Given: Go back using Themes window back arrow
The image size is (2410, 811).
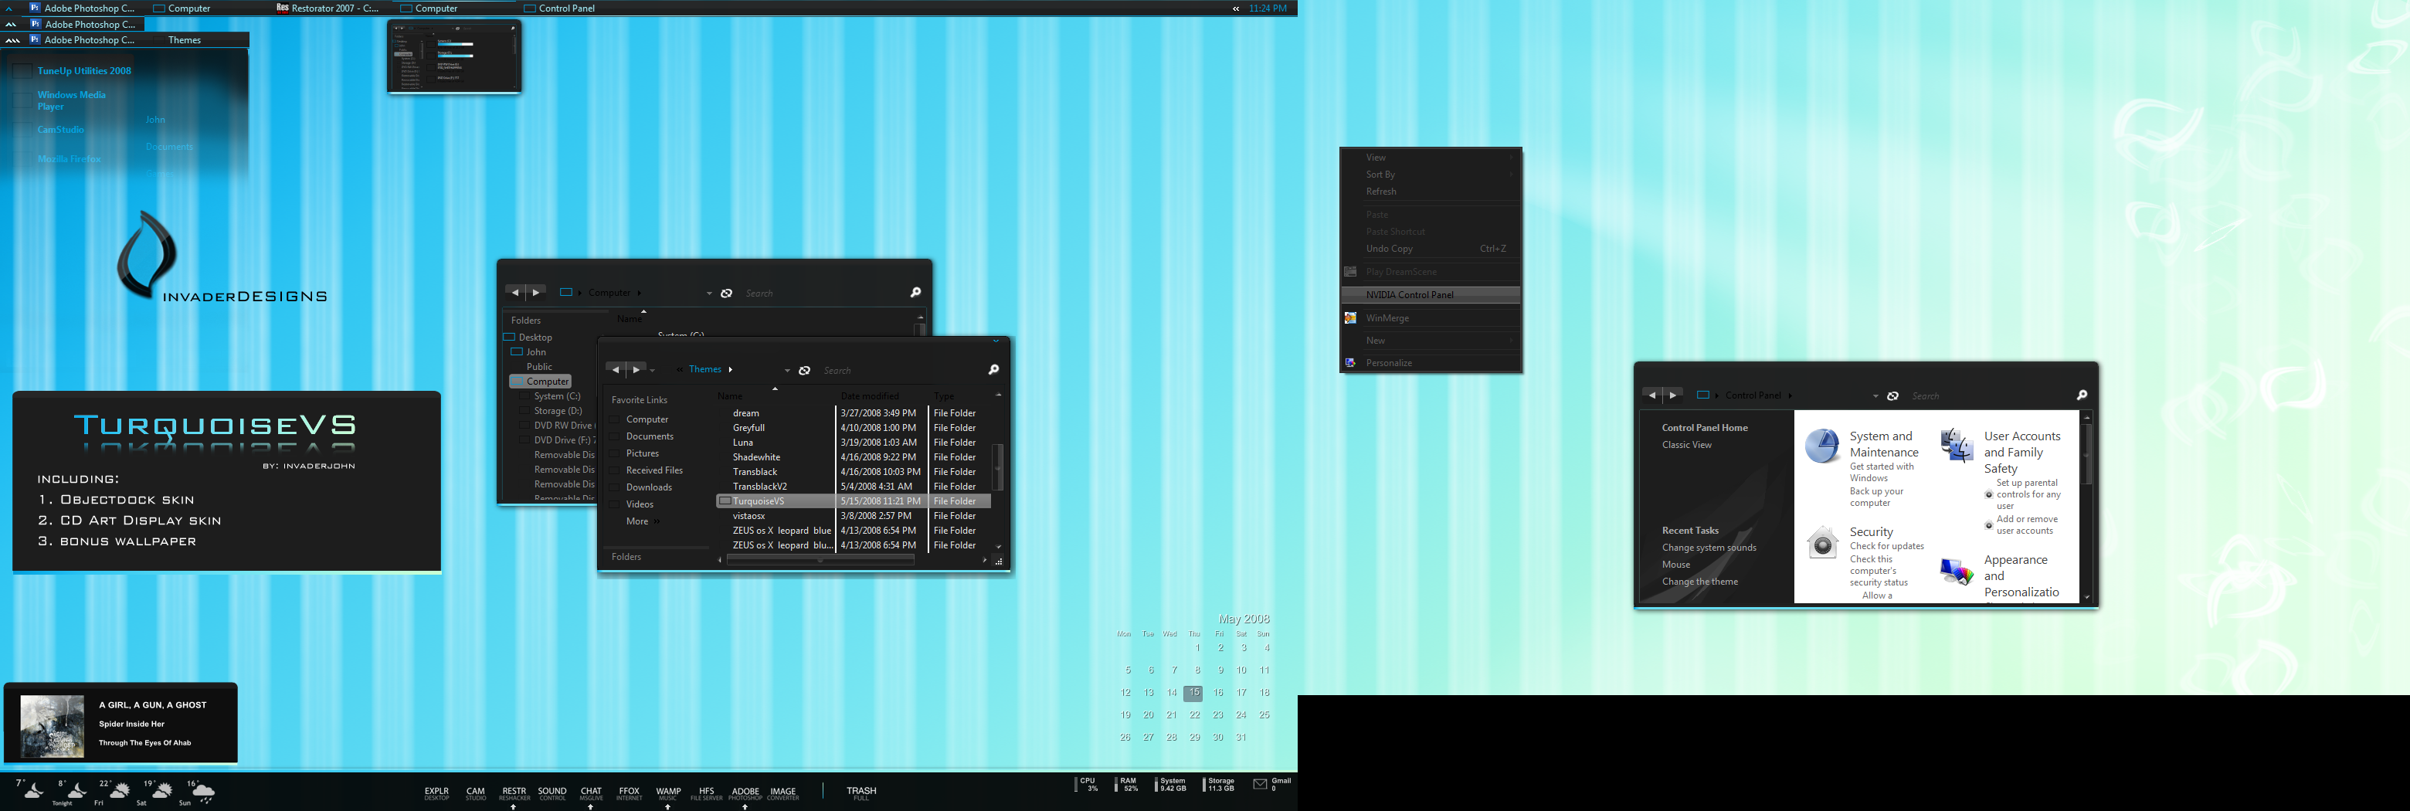Looking at the screenshot, I should pyautogui.click(x=616, y=369).
